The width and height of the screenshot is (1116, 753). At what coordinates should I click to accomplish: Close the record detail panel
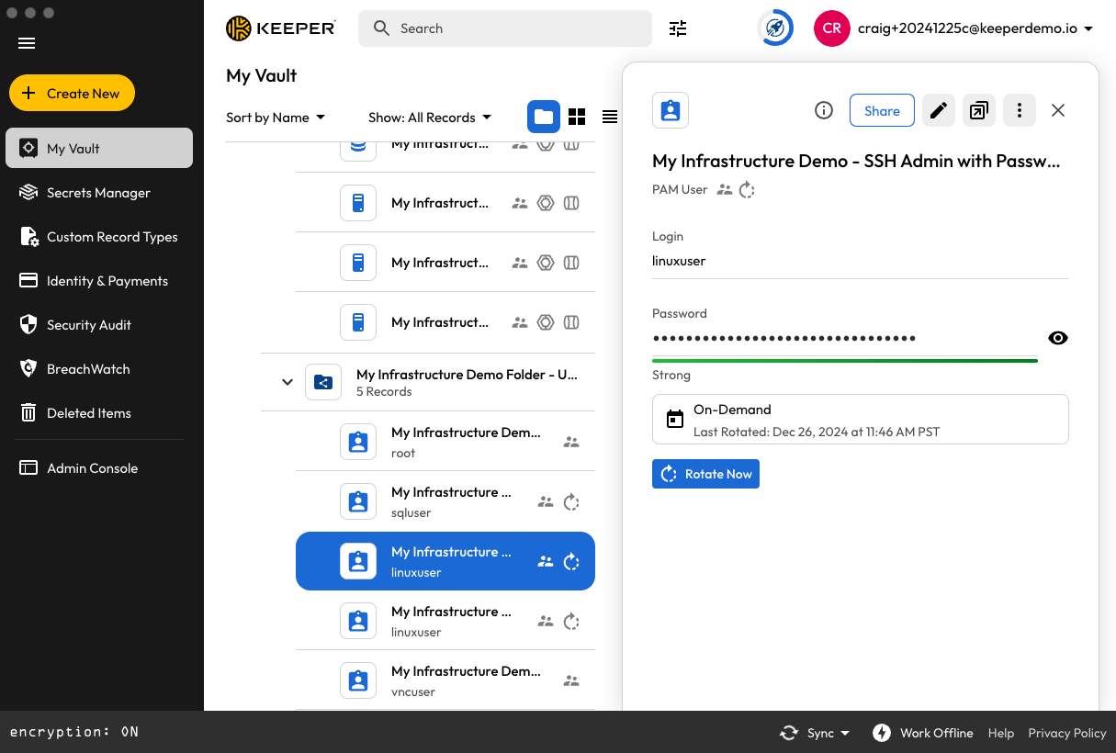point(1058,110)
